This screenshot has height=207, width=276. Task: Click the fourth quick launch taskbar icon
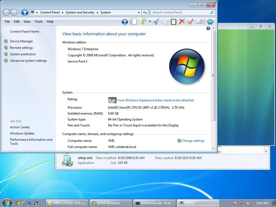[x=36, y=203]
